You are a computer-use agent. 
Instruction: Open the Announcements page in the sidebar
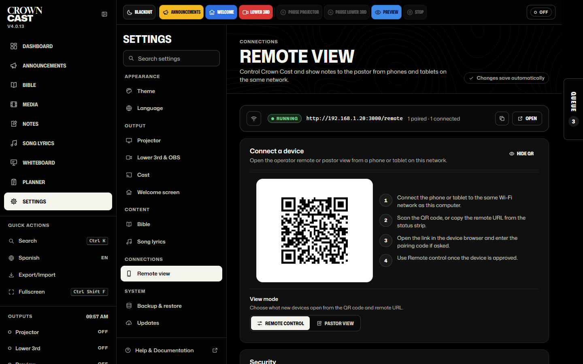tap(58, 66)
